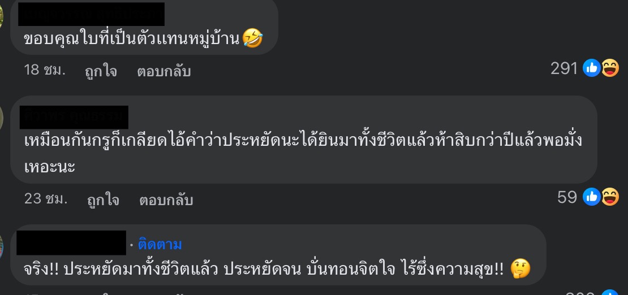Click the comment text starting with เหมือนกัน
Viewport: 628px width, 295px height.
pyautogui.click(x=303, y=152)
